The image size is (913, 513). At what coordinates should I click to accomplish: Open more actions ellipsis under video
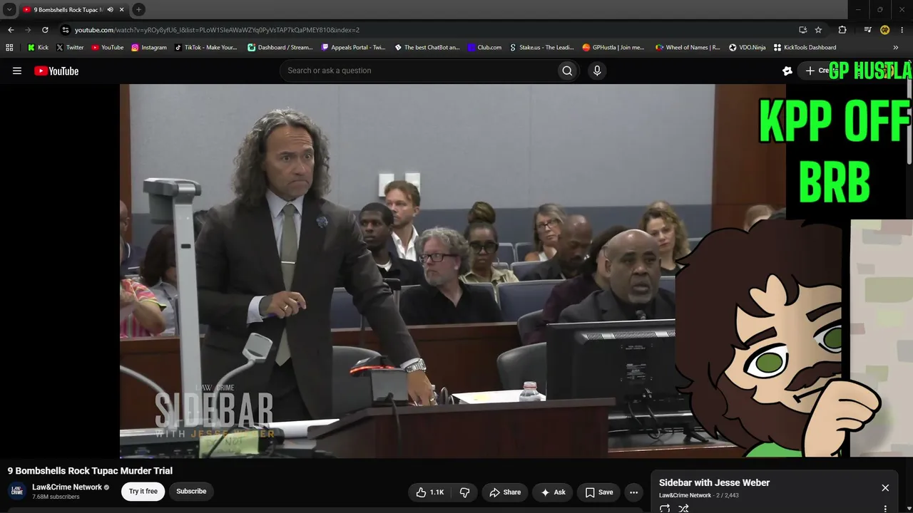pos(633,492)
